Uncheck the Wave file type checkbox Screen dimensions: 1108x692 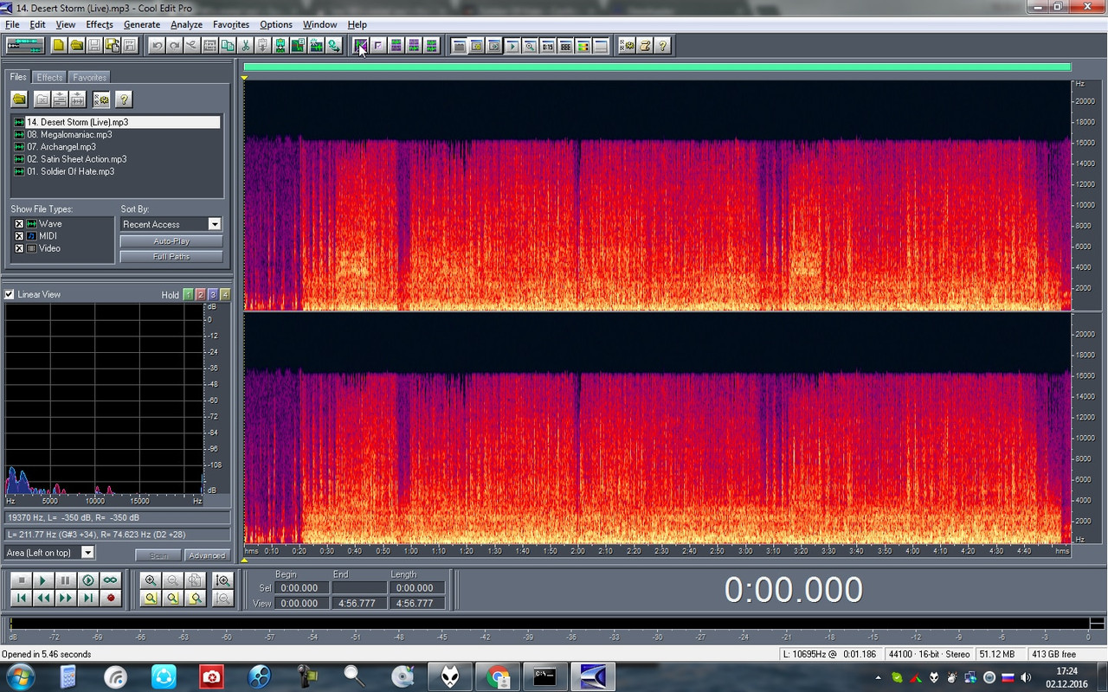point(19,223)
